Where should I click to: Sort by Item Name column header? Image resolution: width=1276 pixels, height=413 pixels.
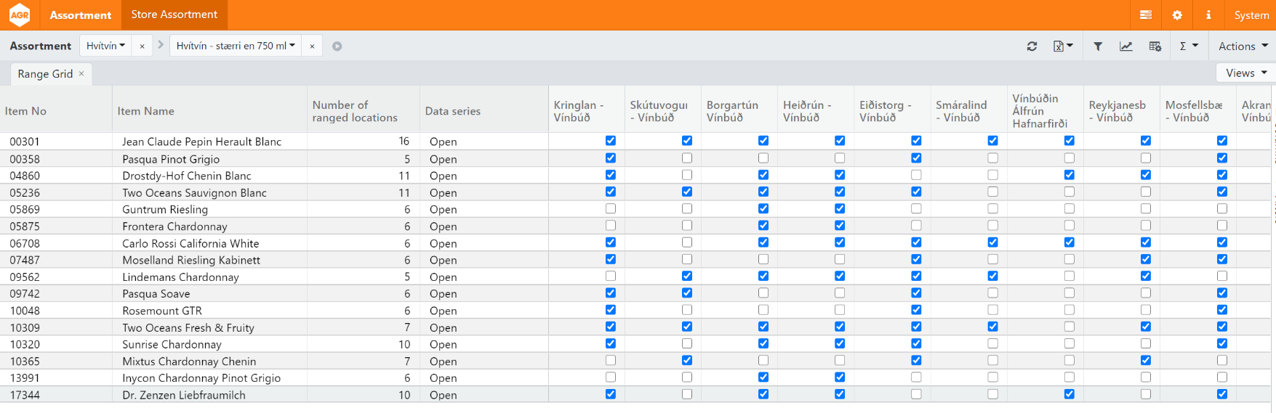point(146,111)
